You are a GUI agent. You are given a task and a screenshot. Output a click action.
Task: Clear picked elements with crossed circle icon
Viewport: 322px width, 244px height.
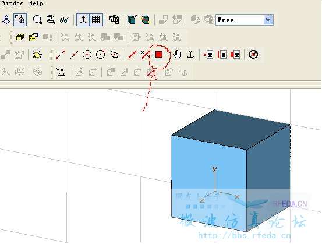253,55
